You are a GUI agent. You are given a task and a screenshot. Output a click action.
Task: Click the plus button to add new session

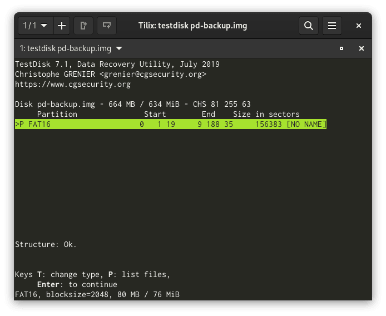[61, 26]
